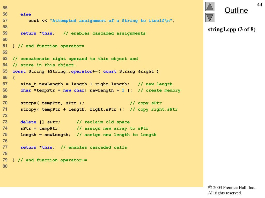
Task: Click the "Attempted assignment of a String" string literal
Action: tap(111, 21)
